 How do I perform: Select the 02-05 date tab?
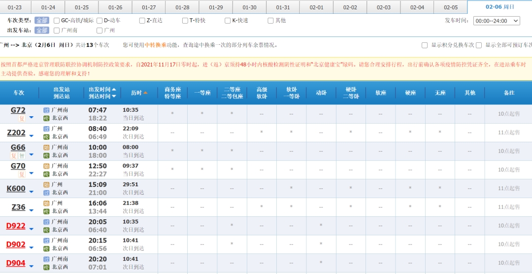click(x=450, y=7)
